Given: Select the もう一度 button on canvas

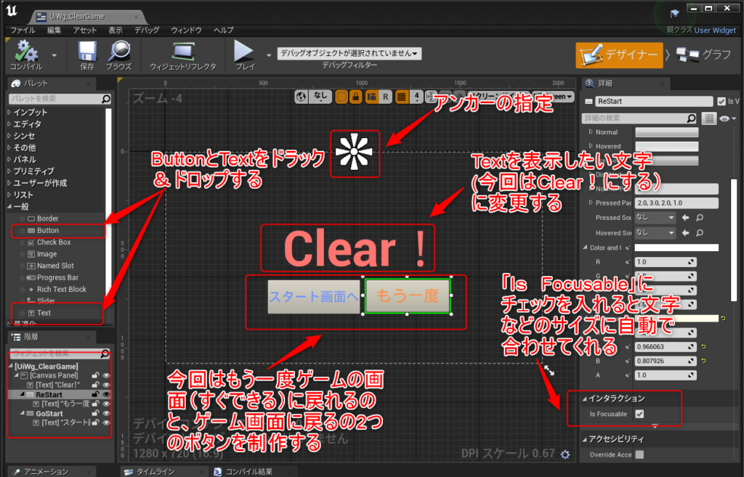Looking at the screenshot, I should pyautogui.click(x=407, y=296).
